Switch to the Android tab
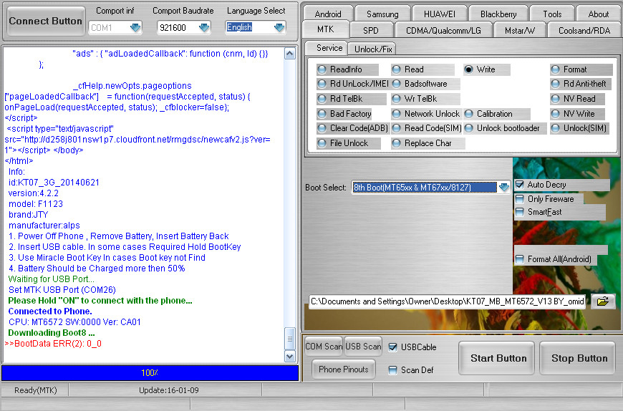 coord(328,14)
